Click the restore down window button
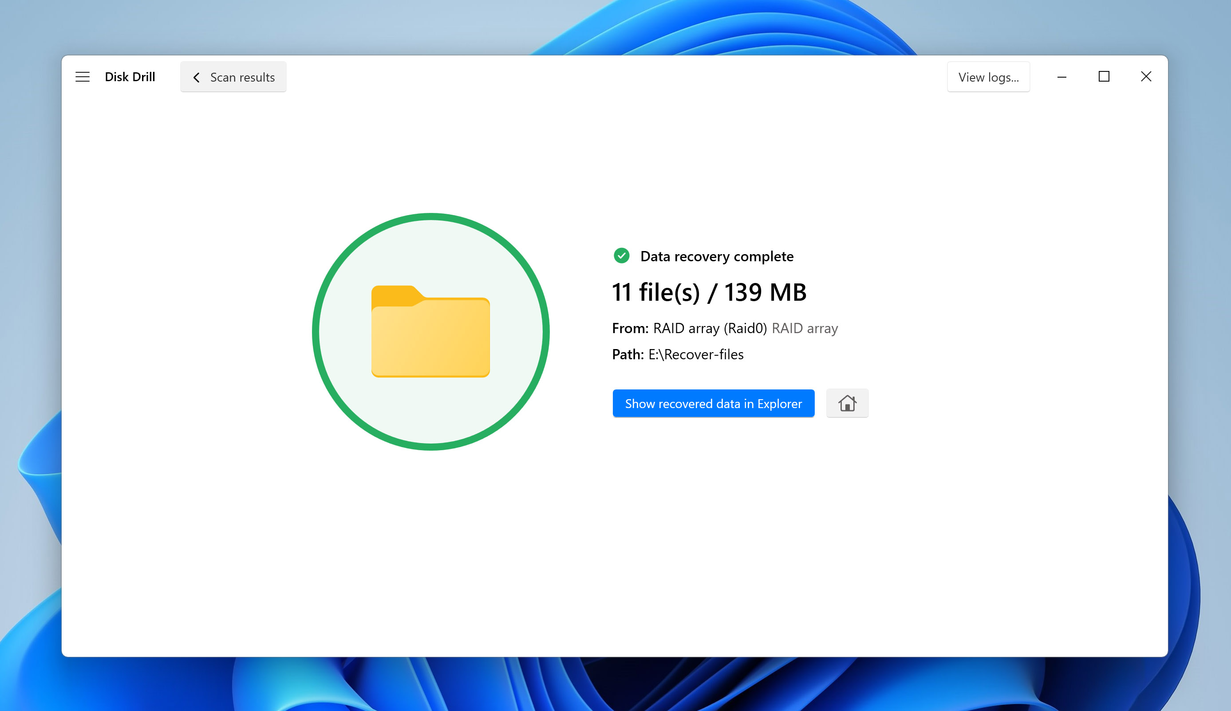1231x711 pixels. 1104,76
